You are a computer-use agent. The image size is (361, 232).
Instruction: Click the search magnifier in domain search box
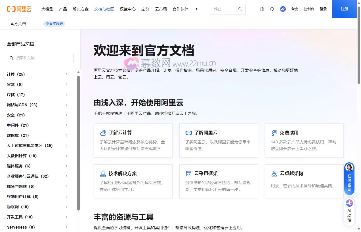[x=240, y=9]
